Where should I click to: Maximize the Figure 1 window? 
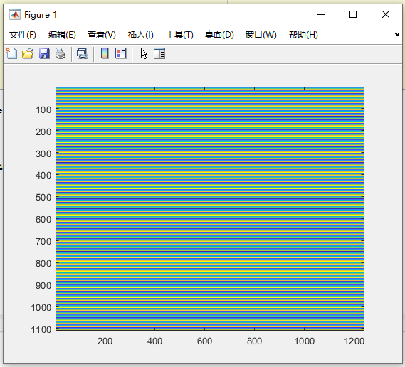coord(353,14)
